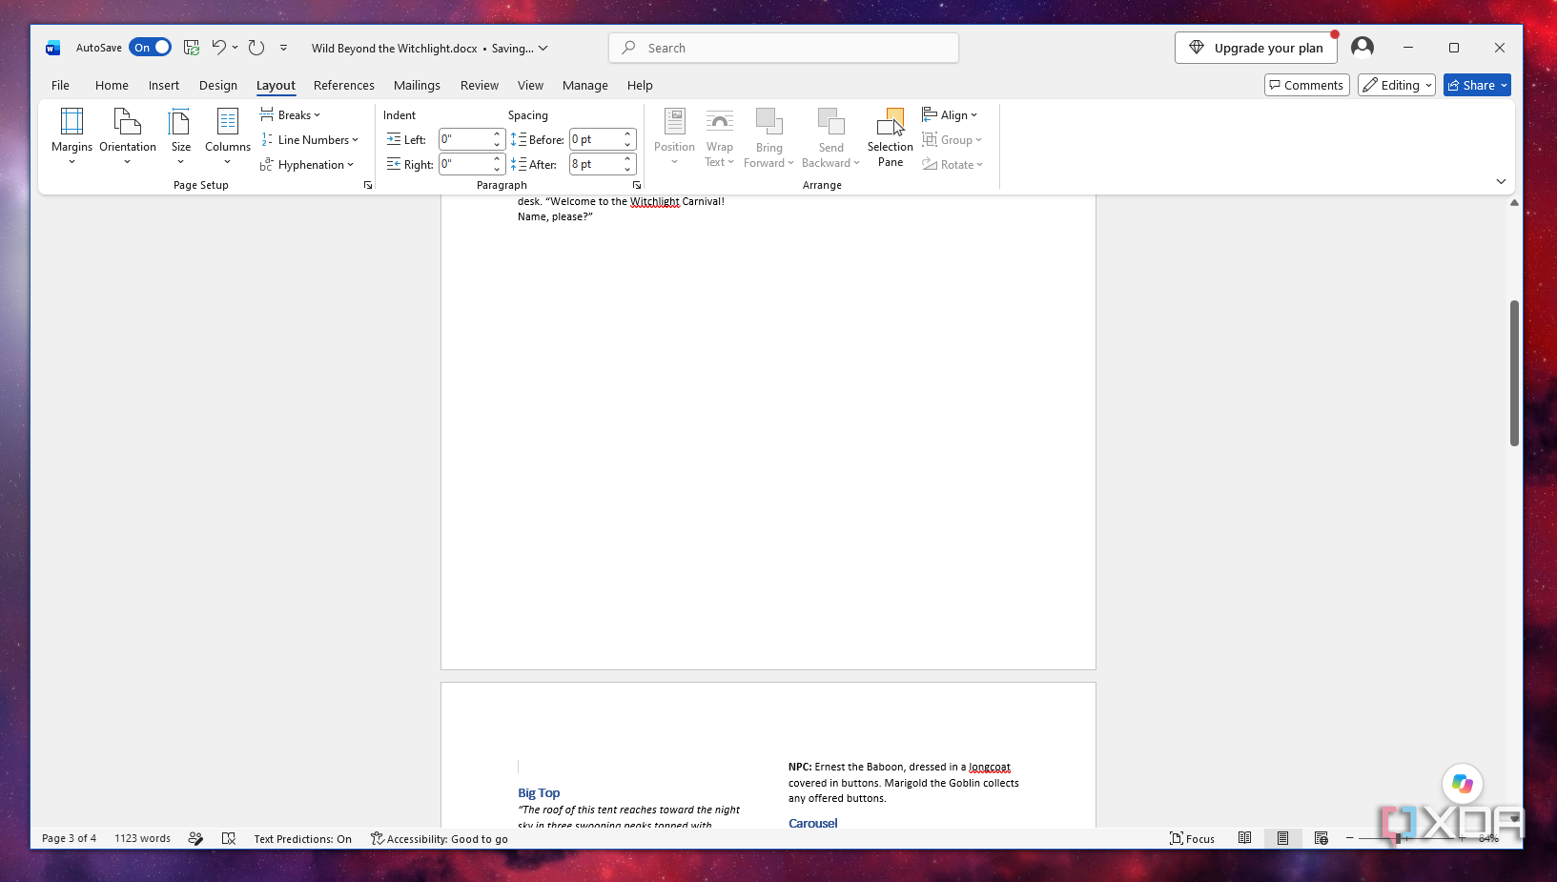Click the Word app icon
Viewport: 1557px width, 882px height.
(53, 48)
